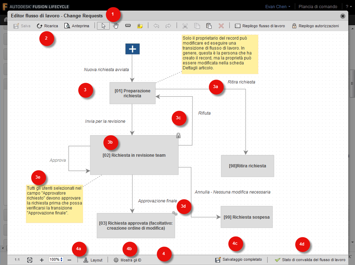This screenshot has height=265, width=355.
Task: Open Anteprima preview
Action: pyautogui.click(x=77, y=25)
